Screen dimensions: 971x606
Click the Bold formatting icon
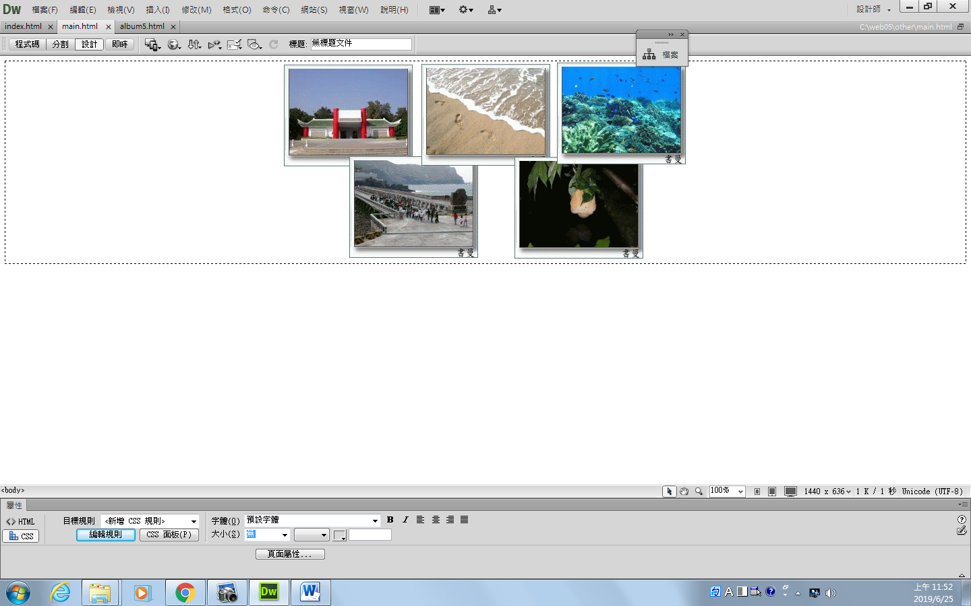click(390, 520)
